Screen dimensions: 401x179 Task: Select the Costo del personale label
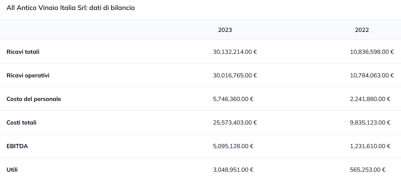pyautogui.click(x=34, y=99)
